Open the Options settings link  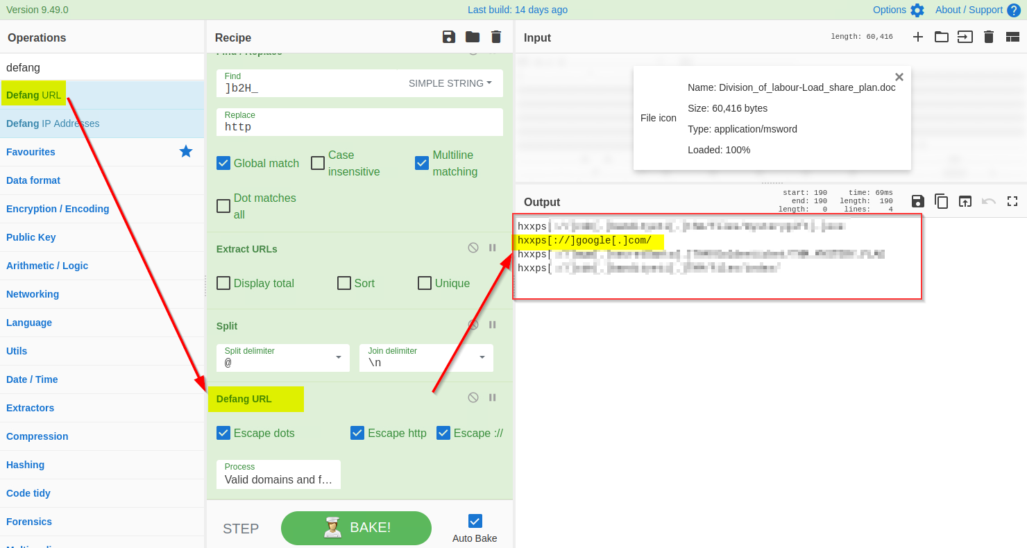point(898,10)
